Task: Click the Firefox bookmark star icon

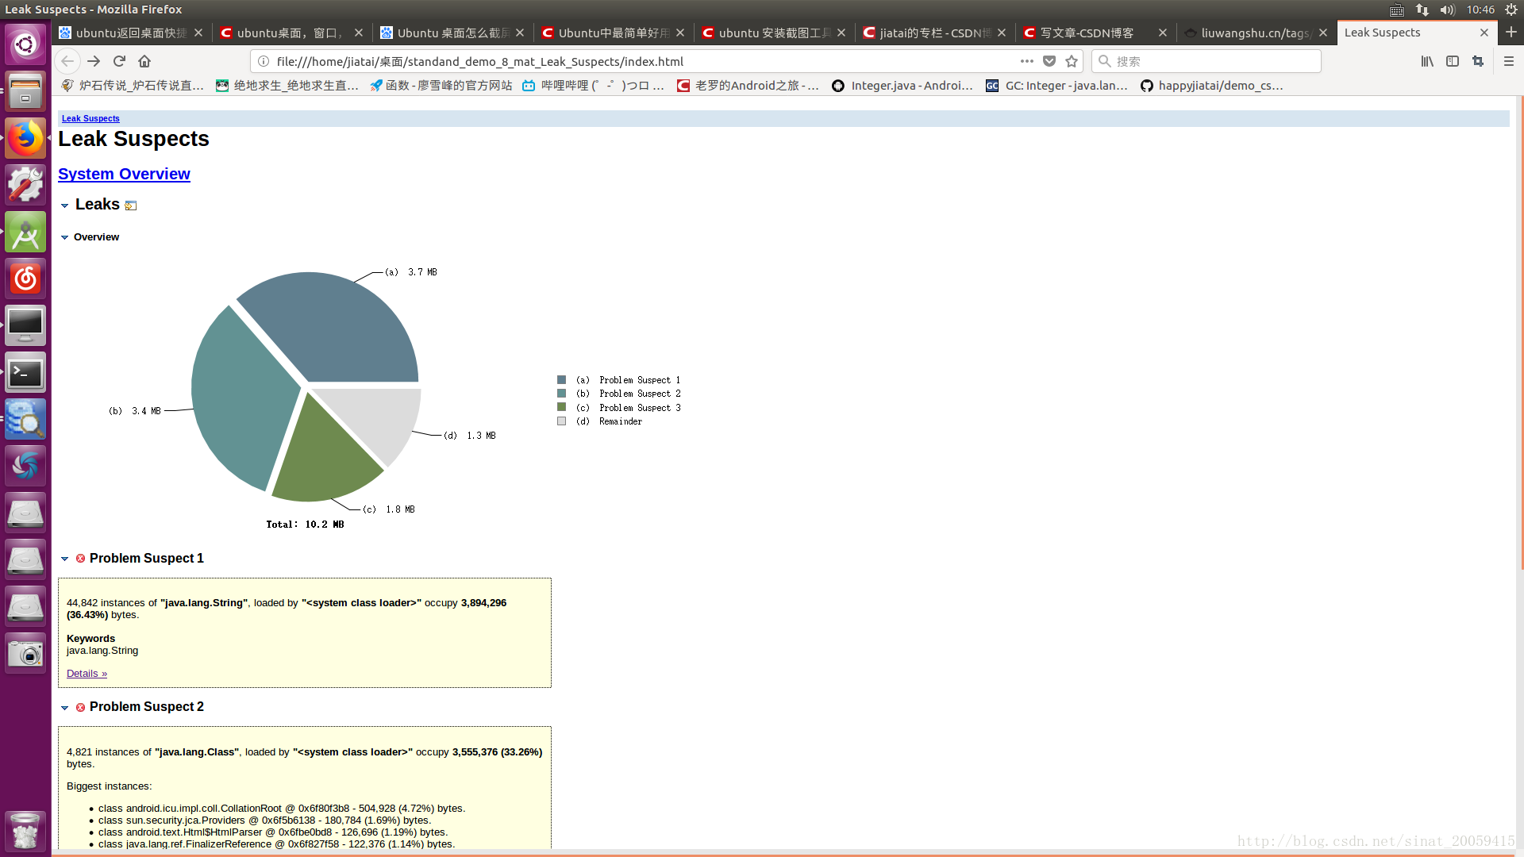Action: point(1072,60)
